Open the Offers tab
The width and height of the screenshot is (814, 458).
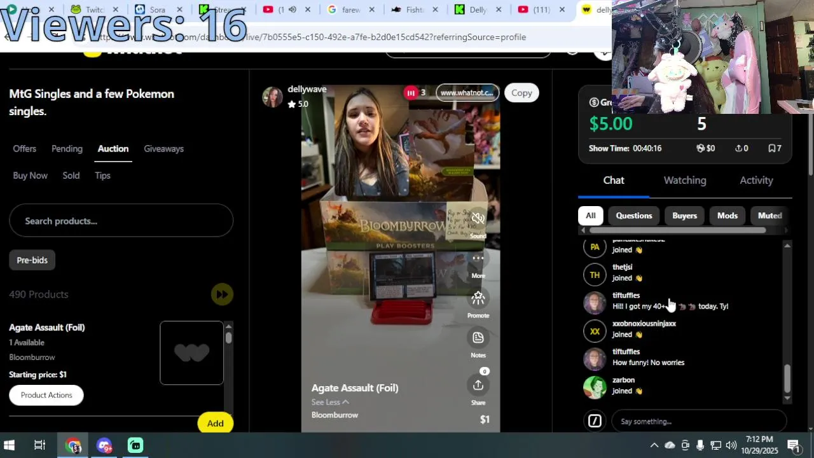(25, 149)
